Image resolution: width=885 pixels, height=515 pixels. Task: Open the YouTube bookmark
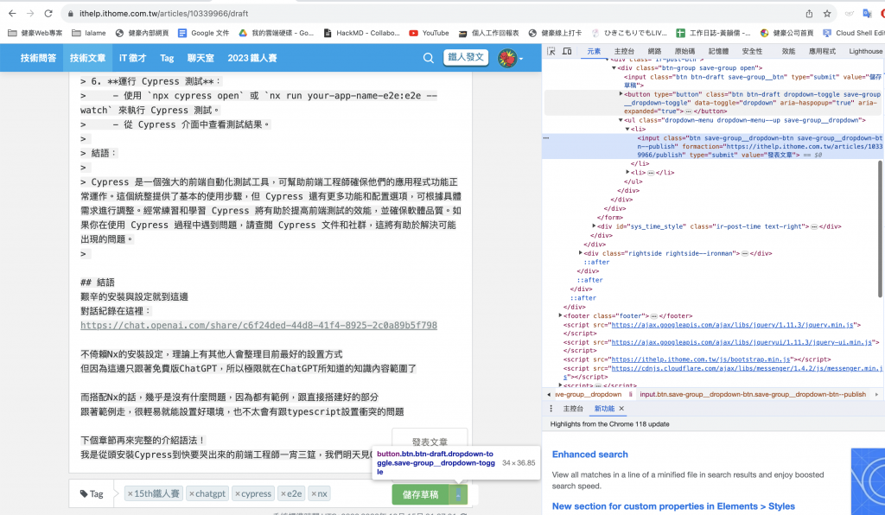pyautogui.click(x=429, y=34)
